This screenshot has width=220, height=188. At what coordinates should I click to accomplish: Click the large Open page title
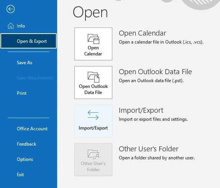pyautogui.click(x=90, y=13)
